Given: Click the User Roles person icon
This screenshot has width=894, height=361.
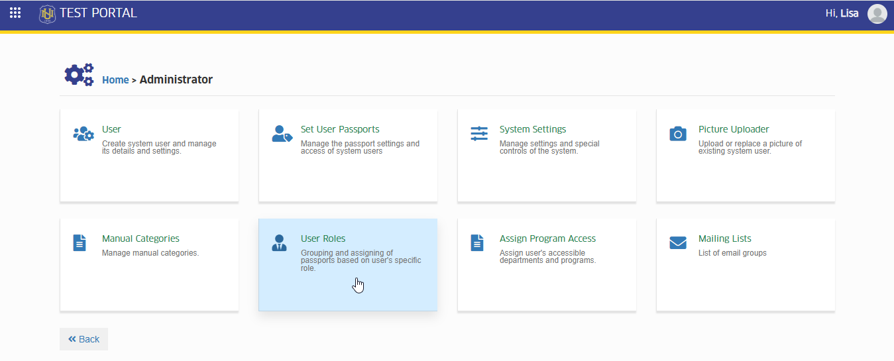Looking at the screenshot, I should coord(280,243).
